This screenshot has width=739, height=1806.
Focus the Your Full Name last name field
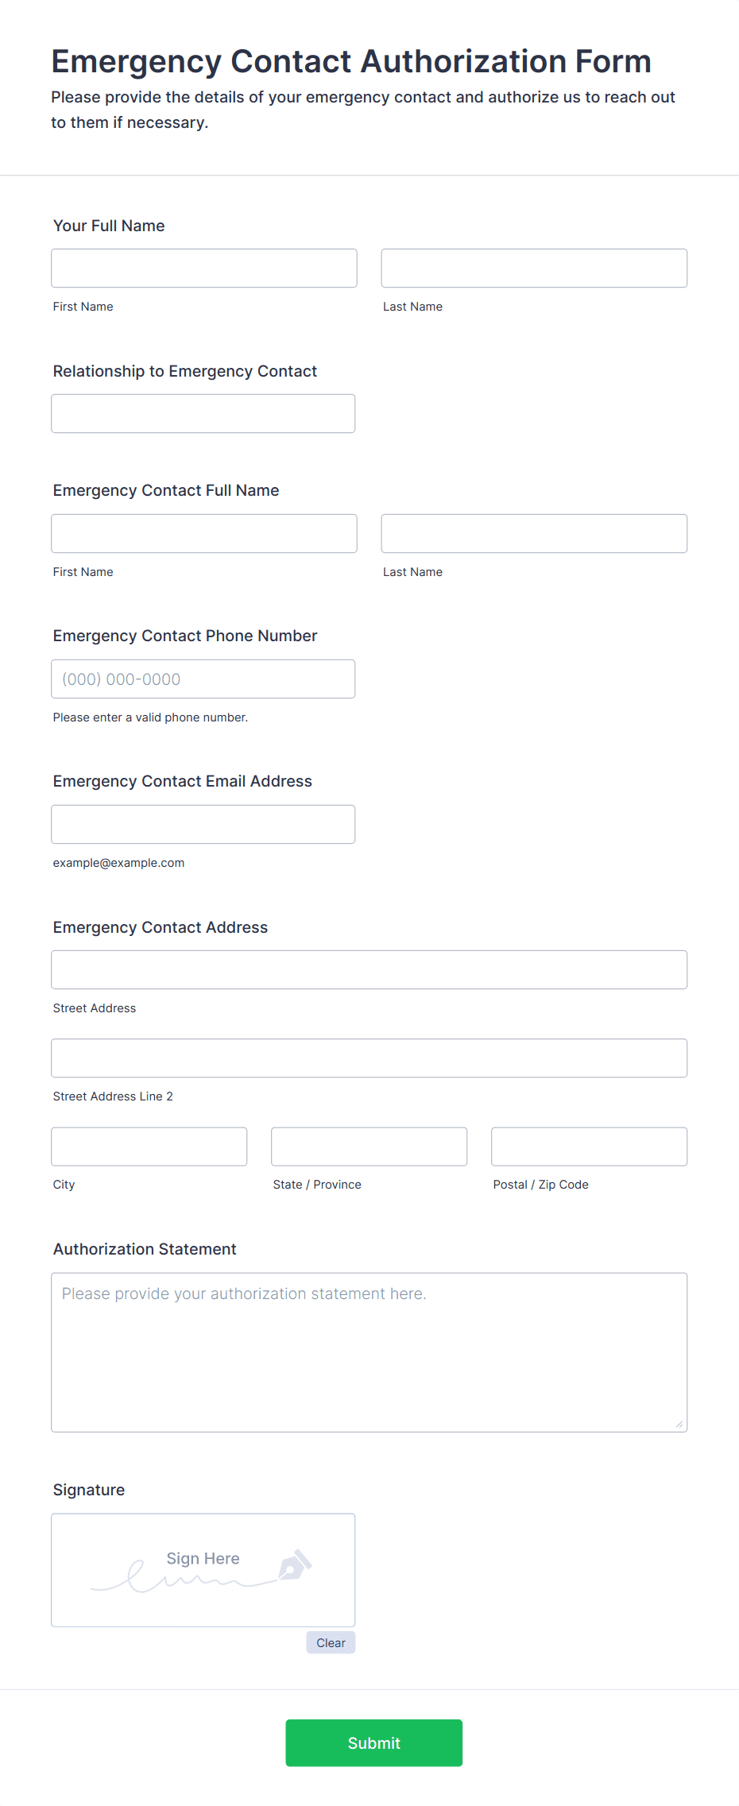[x=534, y=268]
